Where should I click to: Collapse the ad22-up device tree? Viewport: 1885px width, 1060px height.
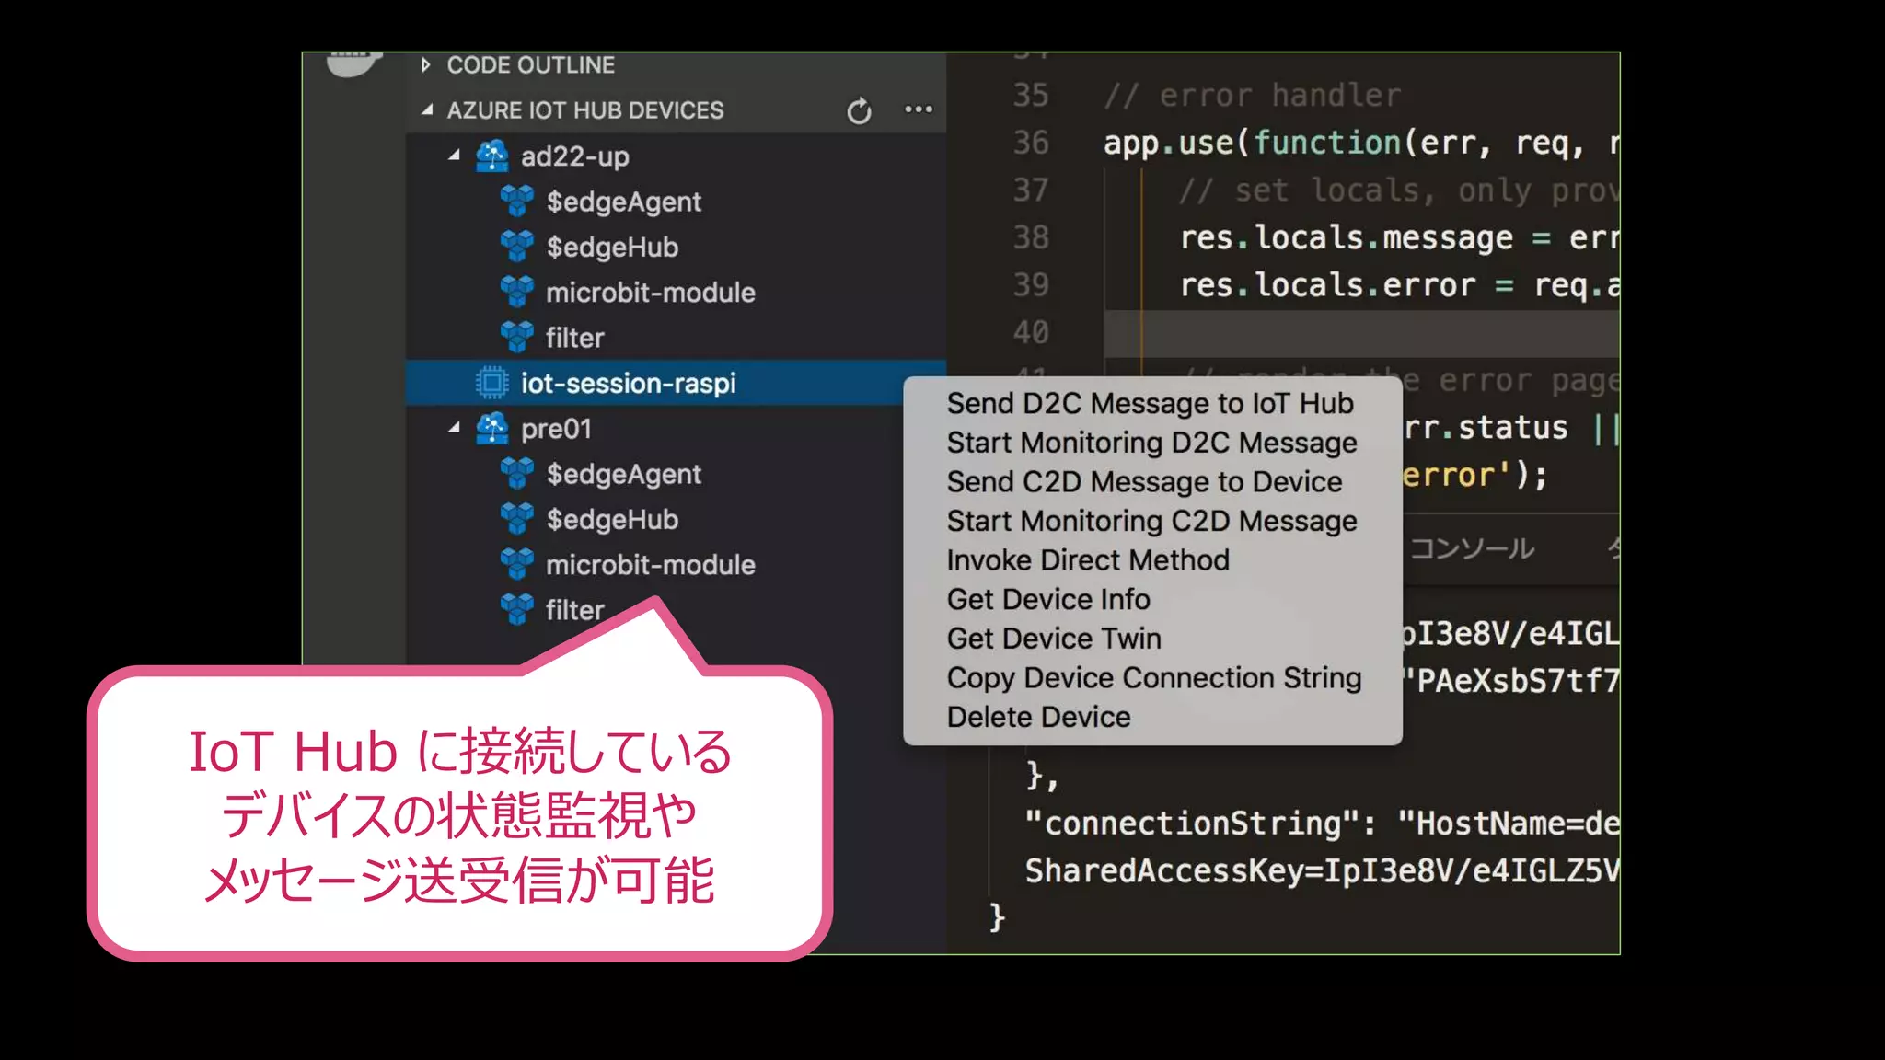[454, 156]
